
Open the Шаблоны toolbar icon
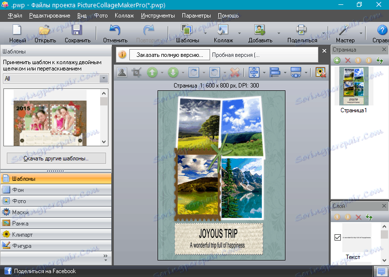187,30
